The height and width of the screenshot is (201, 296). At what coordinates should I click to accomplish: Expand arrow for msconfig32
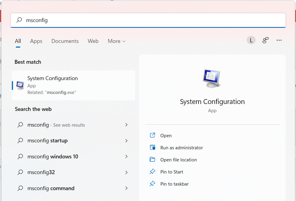(x=126, y=172)
